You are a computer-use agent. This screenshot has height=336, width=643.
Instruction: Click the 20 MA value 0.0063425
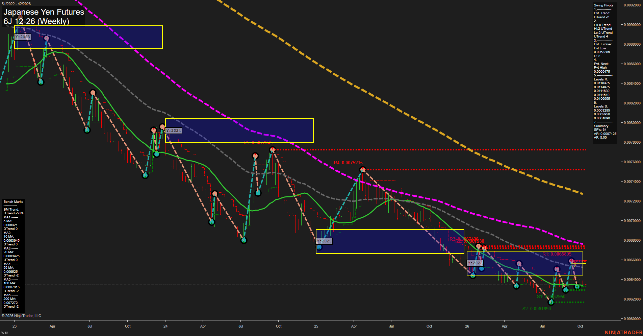point(11,256)
